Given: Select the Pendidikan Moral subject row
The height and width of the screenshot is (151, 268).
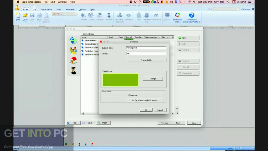Looking at the screenshot, I should [90, 51].
